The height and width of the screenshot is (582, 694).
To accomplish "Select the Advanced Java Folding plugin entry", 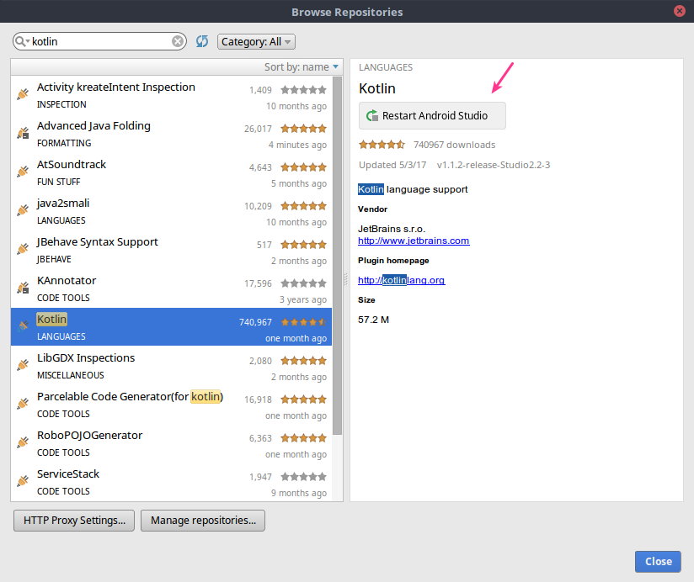I will (x=126, y=133).
